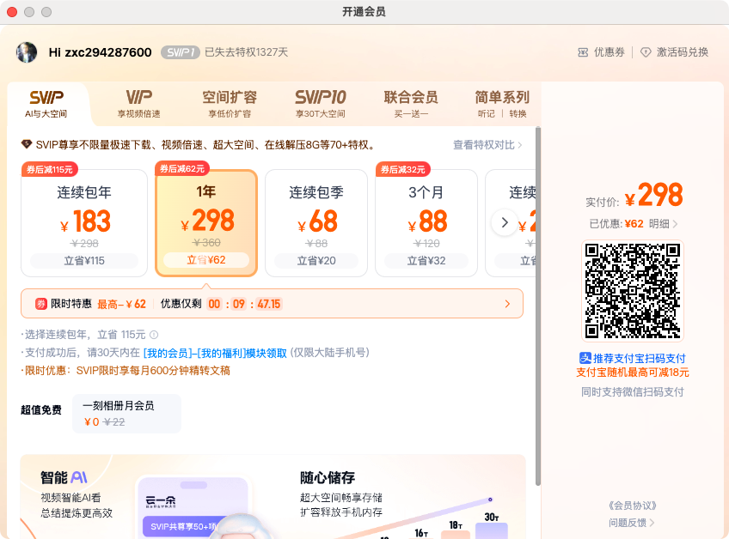Click 同时支持微信扫码支付 text
Viewport: 729px width, 539px height.
tap(633, 392)
